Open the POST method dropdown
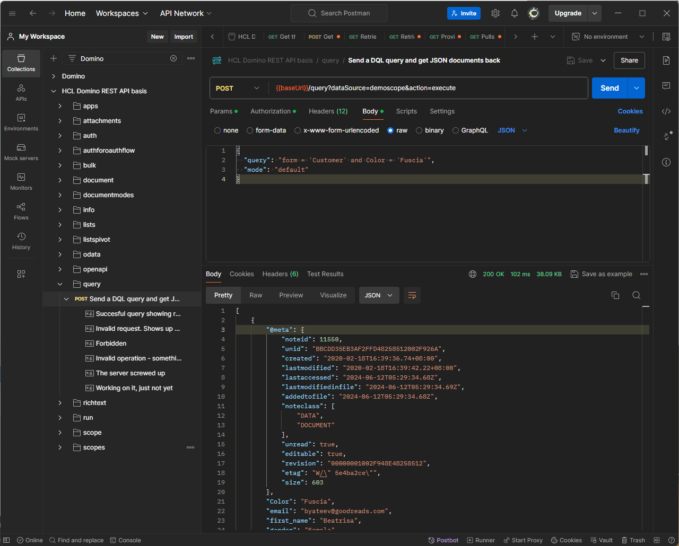This screenshot has height=546, width=679. 238,88
